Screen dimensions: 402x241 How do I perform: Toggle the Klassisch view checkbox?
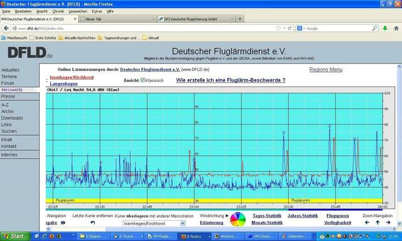coord(143,80)
